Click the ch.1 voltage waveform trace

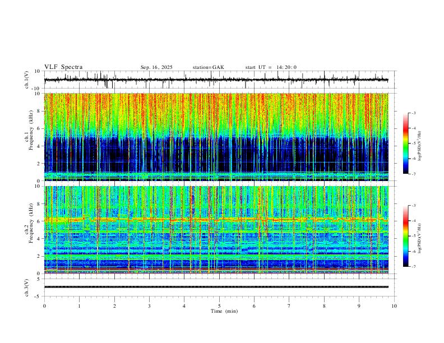[x=216, y=80]
